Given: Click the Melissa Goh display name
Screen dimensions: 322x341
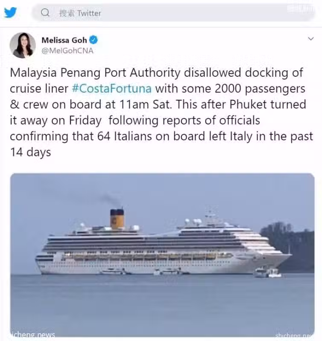Looking at the screenshot, I should pos(64,40).
